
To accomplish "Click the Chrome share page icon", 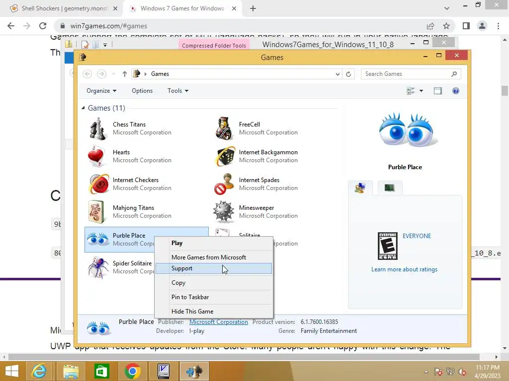I will point(430,26).
